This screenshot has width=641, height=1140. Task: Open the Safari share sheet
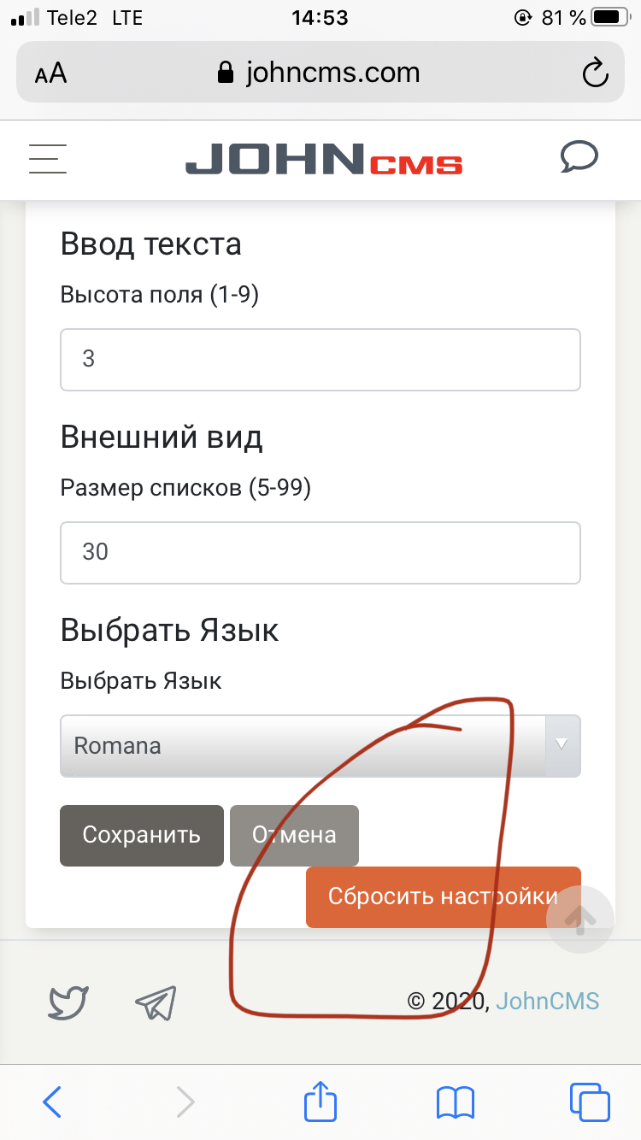tap(320, 1101)
